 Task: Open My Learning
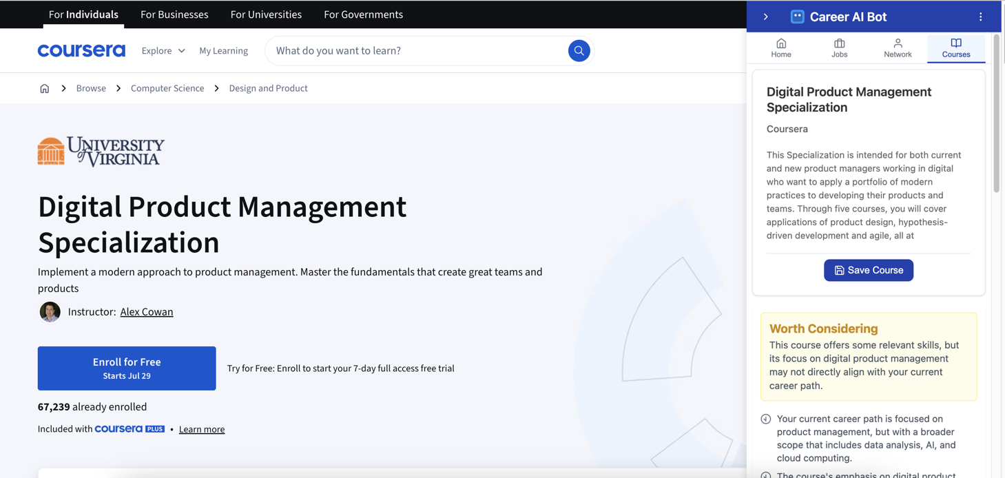[x=223, y=51]
